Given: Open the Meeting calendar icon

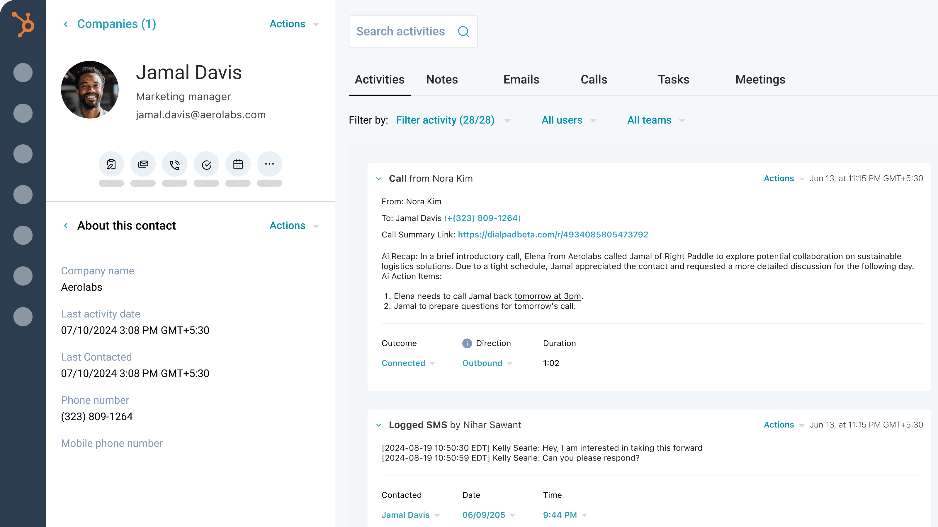Looking at the screenshot, I should pyautogui.click(x=238, y=164).
